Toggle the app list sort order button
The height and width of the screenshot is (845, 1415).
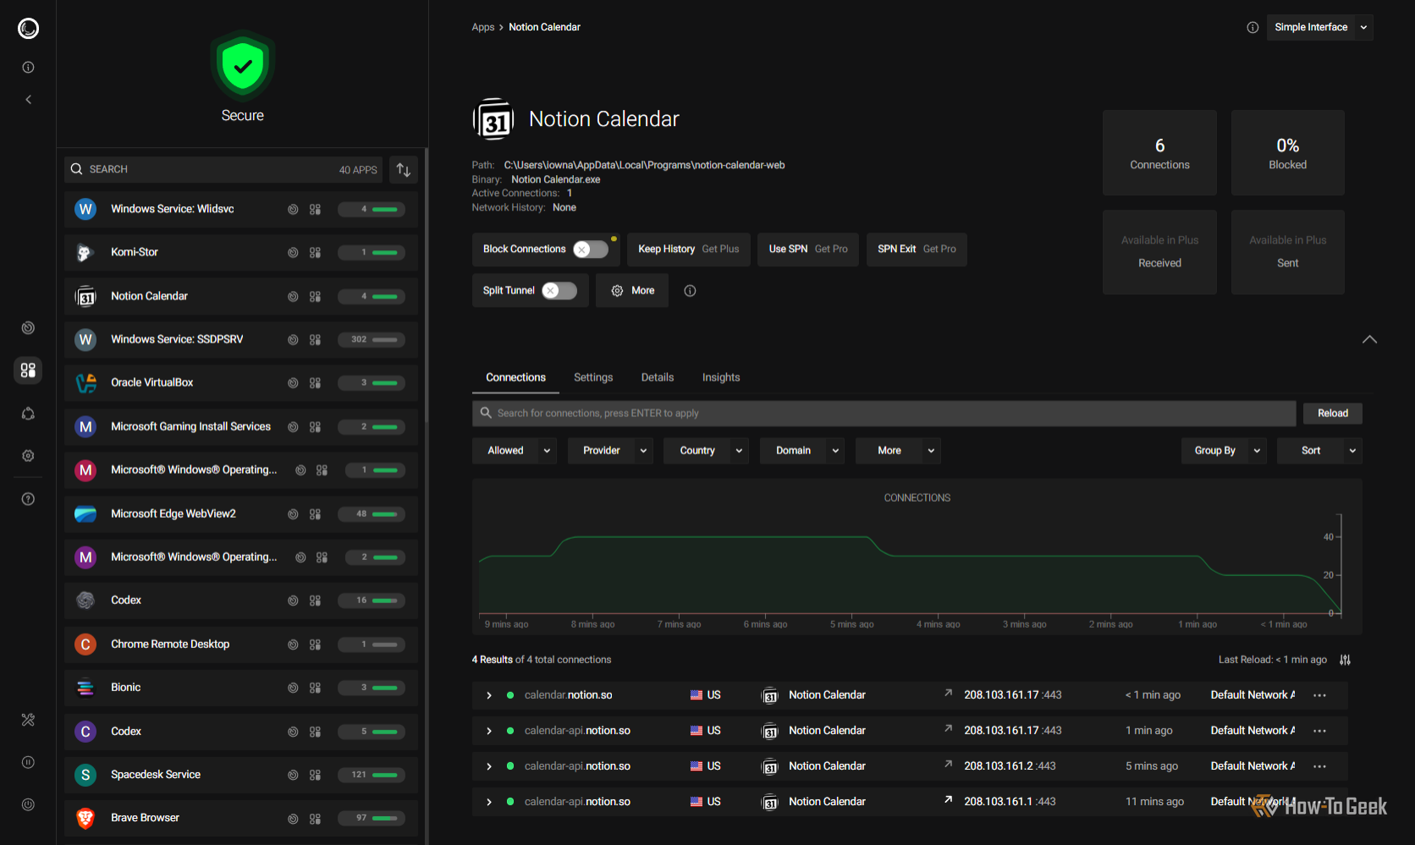404,170
